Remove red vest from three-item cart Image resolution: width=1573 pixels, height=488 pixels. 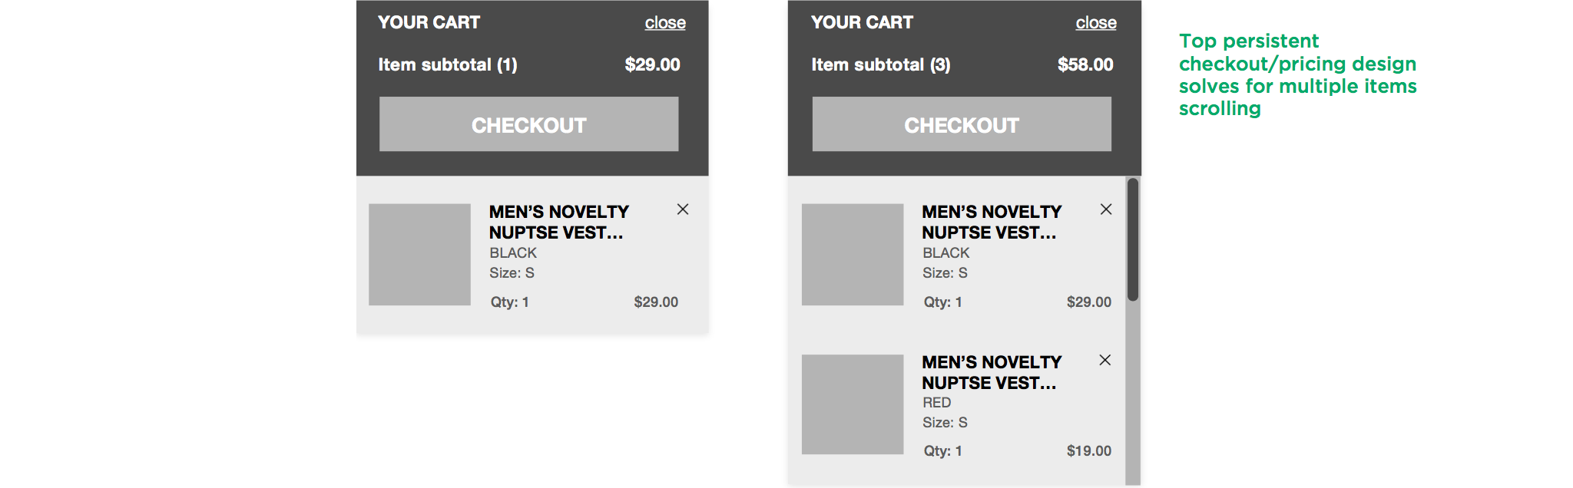tap(1105, 360)
